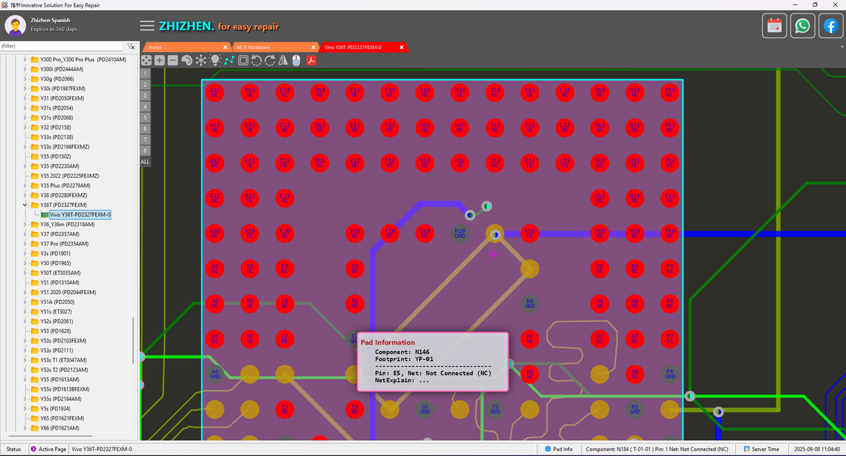This screenshot has width=846, height=456.
Task: Select the Y66 (PD1621AM) folder
Action: coord(59,428)
